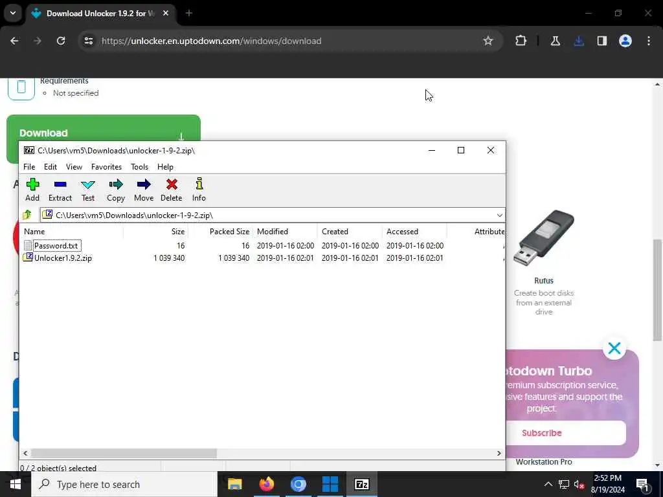Image resolution: width=663 pixels, height=497 pixels.
Task: Open the Edit menu
Action: point(51,167)
